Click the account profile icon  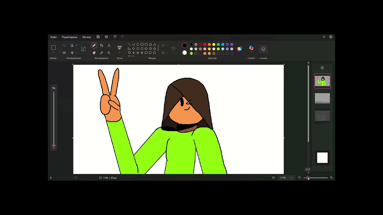pos(324,37)
